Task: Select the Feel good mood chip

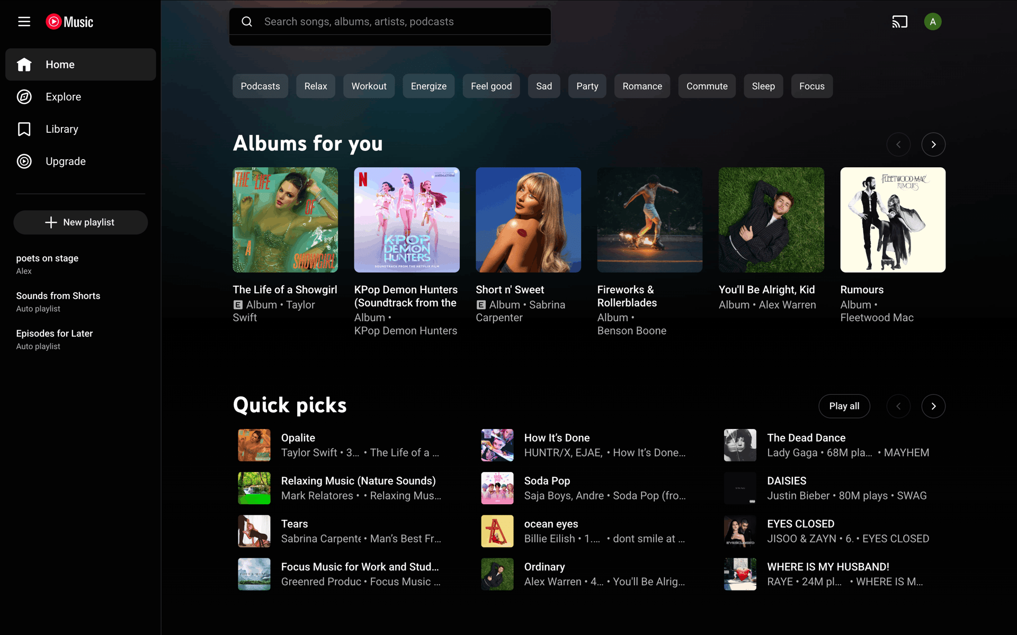Action: coord(491,86)
